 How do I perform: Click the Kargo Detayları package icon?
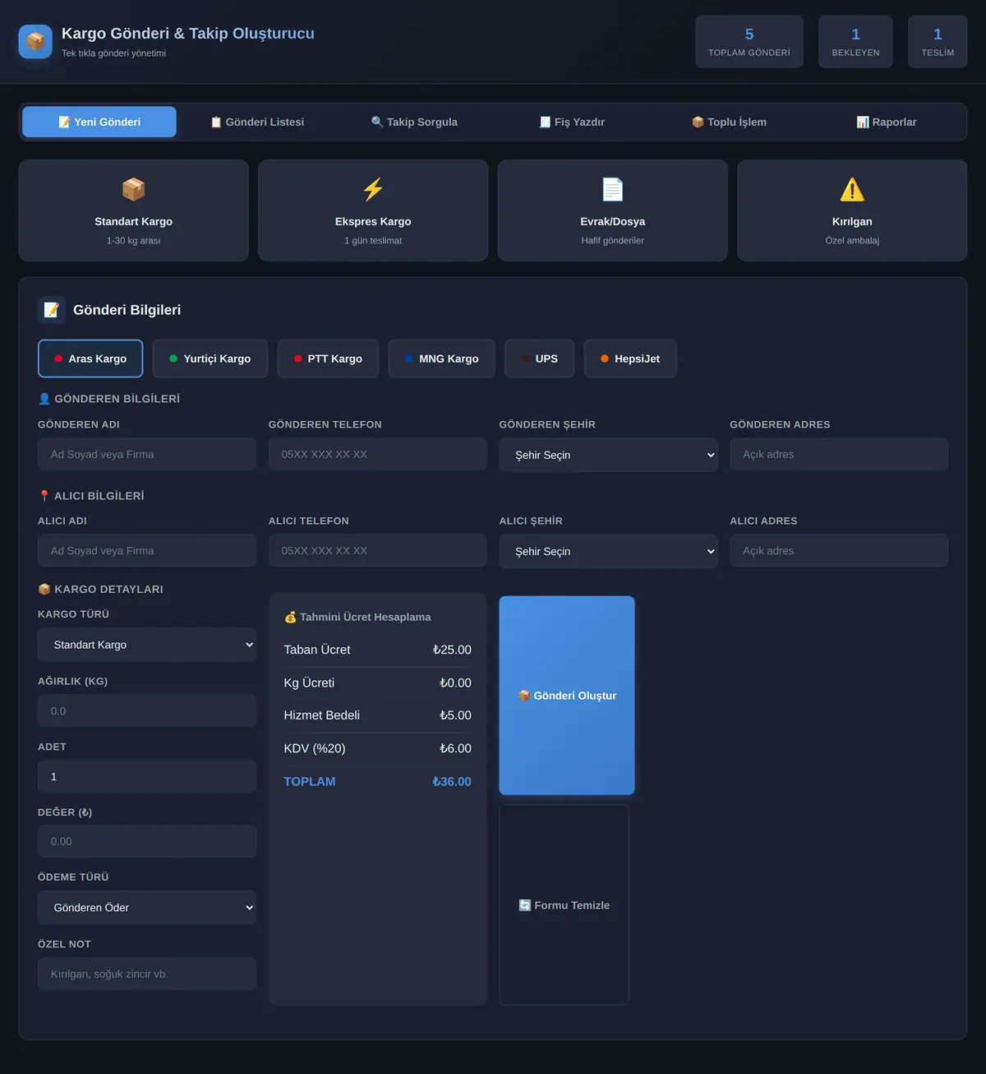pyautogui.click(x=44, y=589)
